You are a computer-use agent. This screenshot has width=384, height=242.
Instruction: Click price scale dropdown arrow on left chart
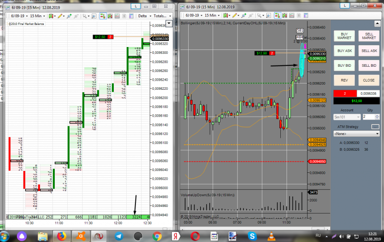pyautogui.click(x=169, y=24)
